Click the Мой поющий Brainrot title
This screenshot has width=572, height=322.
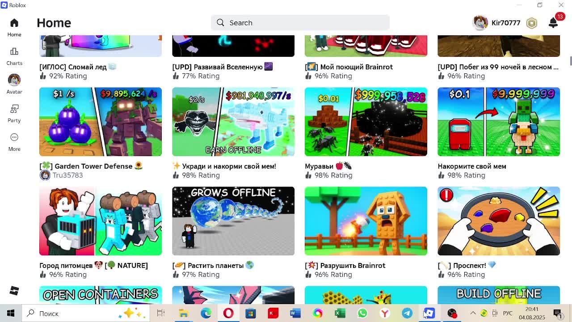(x=349, y=67)
